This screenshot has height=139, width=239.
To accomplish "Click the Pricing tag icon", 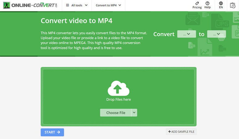I will (197, 3).
